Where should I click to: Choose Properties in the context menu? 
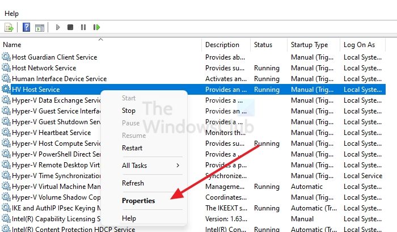pos(138,201)
